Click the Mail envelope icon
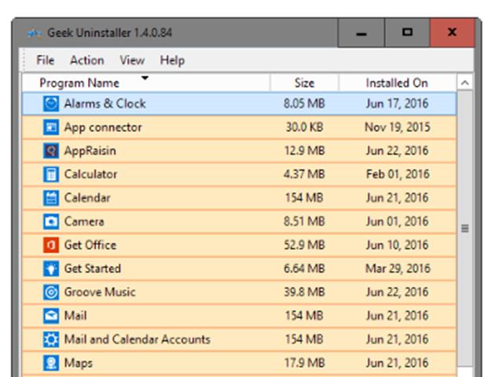The height and width of the screenshot is (377, 503). [51, 316]
